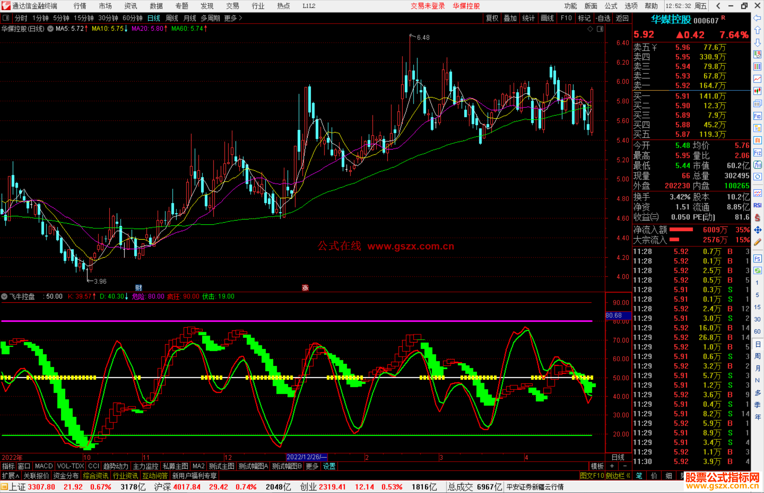Expand the 更多 period dropdown

tap(233, 18)
